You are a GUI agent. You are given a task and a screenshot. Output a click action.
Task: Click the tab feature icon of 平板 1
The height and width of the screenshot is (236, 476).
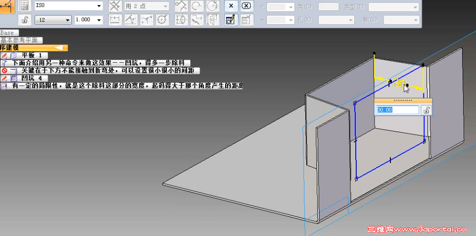point(13,55)
